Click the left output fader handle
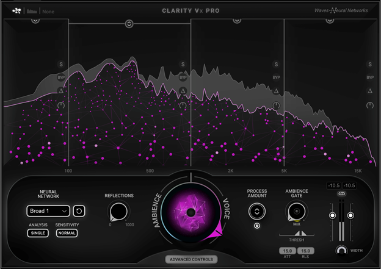381x269 pixels. [332, 215]
